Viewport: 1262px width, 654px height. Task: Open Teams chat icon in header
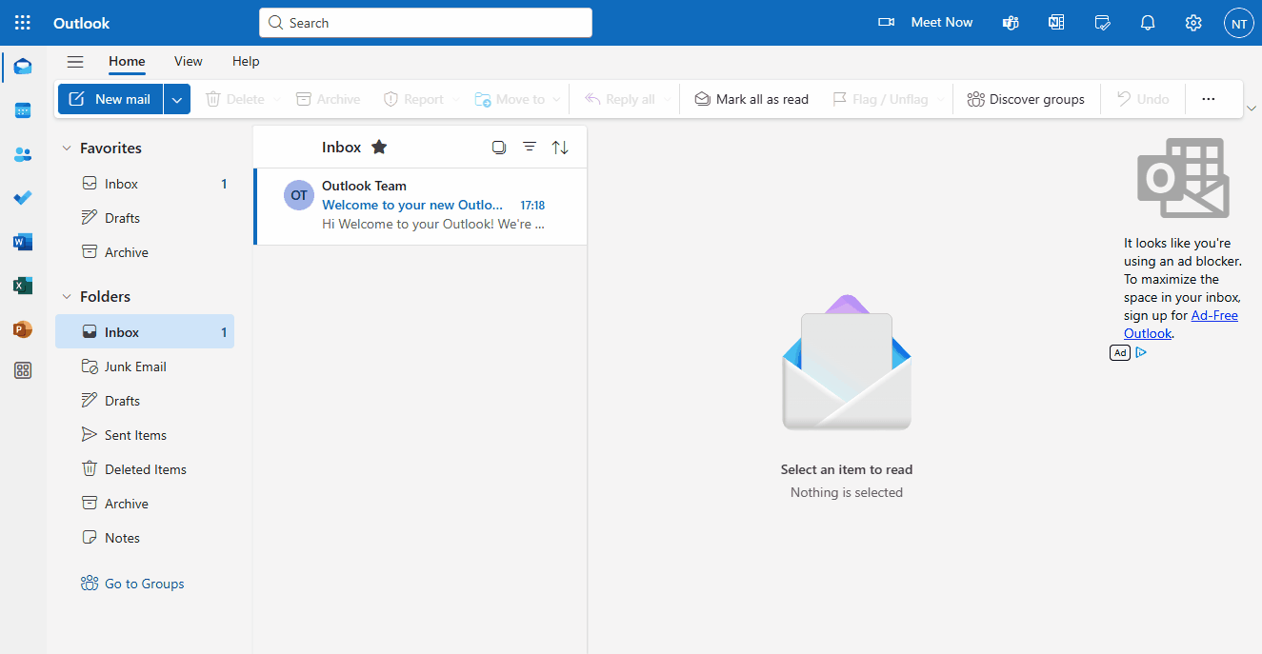[x=1011, y=23]
